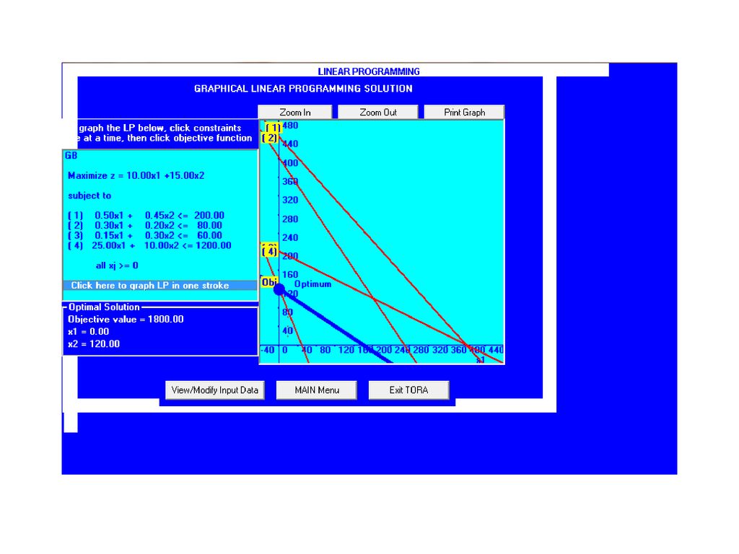Click the -40 x-axis label

268,350
